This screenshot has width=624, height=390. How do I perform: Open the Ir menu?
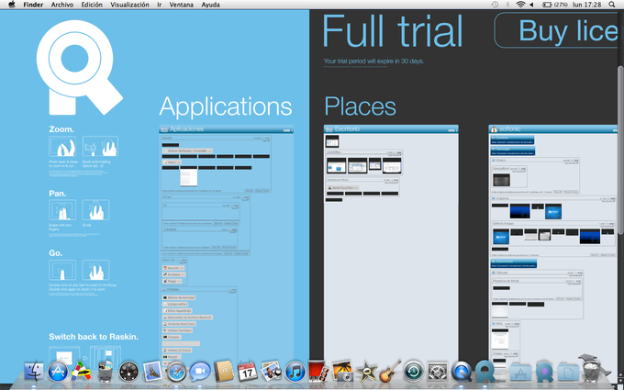[x=159, y=5]
